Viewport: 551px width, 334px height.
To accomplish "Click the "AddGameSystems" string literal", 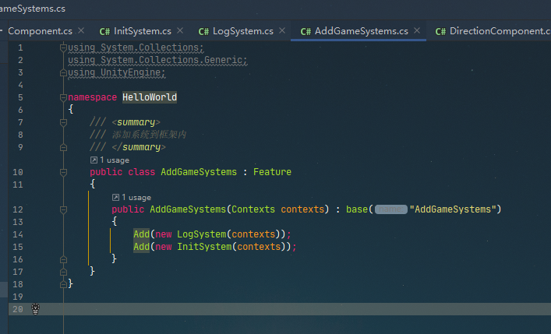I will click(x=453, y=209).
